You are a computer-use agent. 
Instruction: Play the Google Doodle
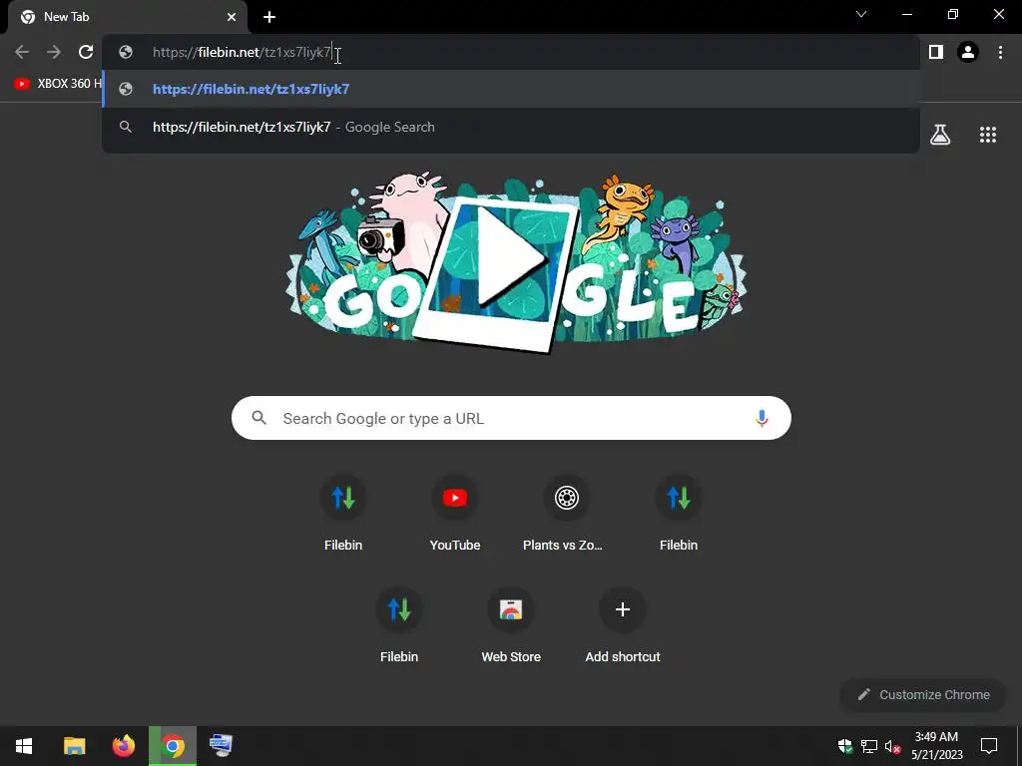coord(512,256)
